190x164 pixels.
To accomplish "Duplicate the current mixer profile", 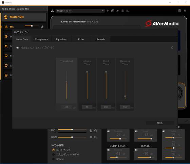I will (113, 11).
